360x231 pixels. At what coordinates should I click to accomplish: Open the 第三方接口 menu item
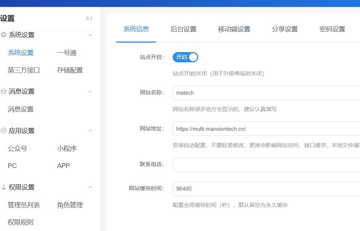click(x=24, y=70)
